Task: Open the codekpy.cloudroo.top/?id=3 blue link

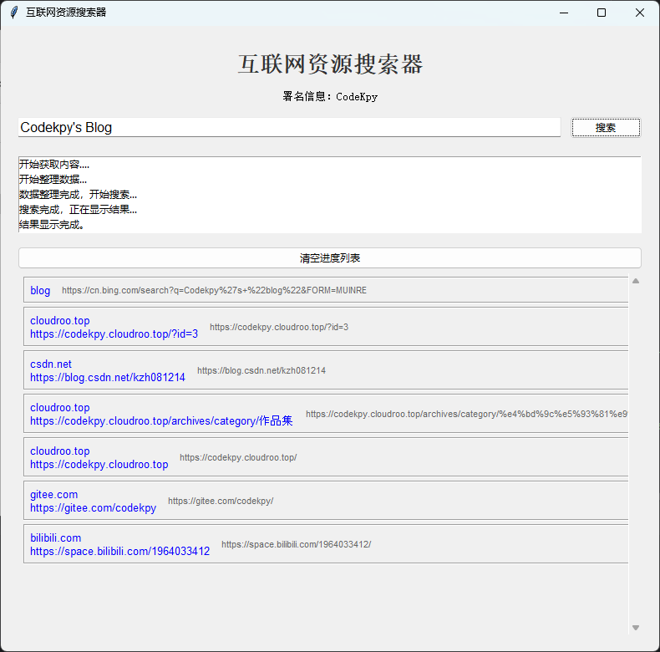Action: pos(114,334)
